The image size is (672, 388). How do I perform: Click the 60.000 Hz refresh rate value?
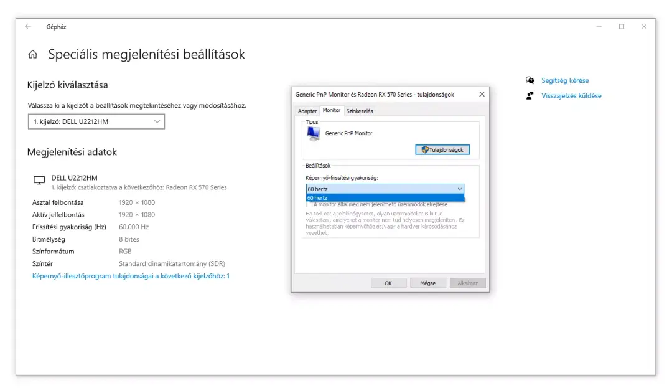(134, 227)
